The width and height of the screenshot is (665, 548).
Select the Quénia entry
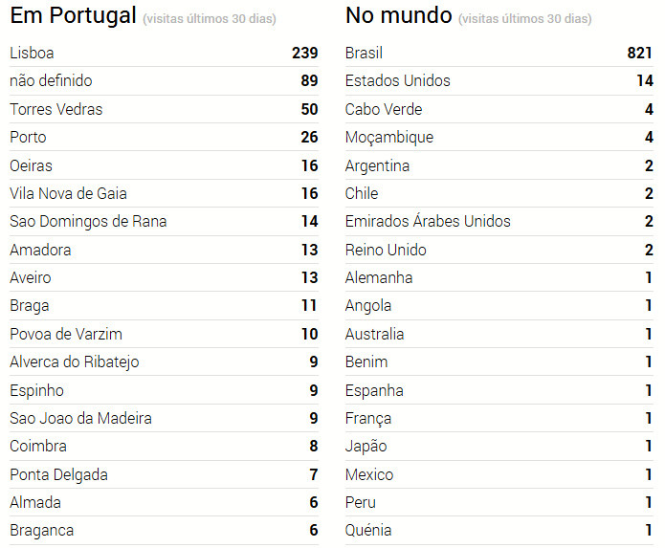click(x=368, y=531)
